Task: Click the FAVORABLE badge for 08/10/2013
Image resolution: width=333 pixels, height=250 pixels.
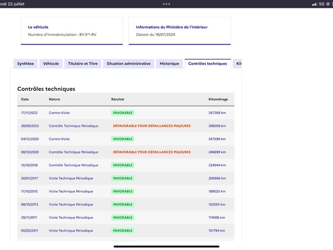Action: 123,205
